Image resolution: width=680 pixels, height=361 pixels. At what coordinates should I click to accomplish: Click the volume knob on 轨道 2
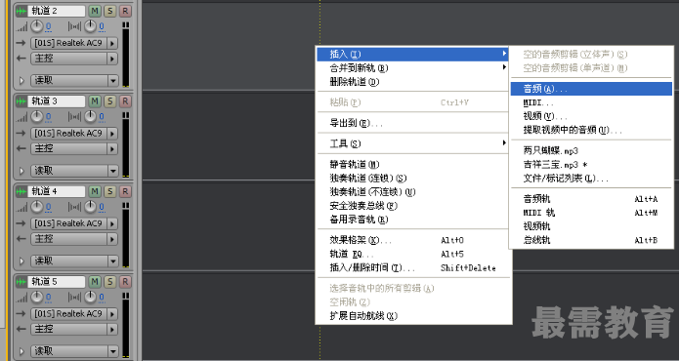click(37, 27)
